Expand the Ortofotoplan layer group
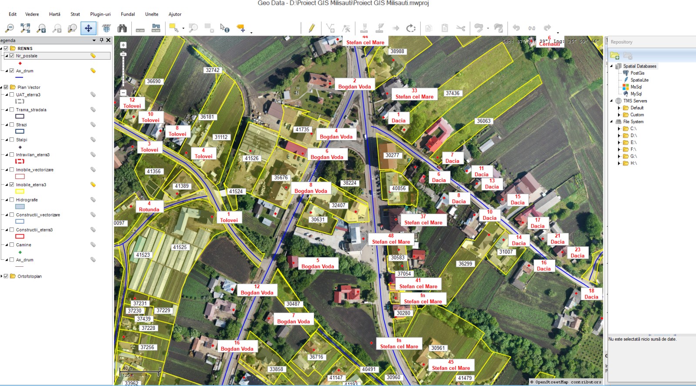696x386 pixels. [x=2, y=276]
